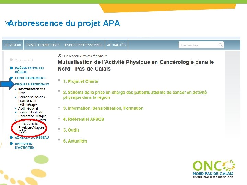247x185 pixels.
Task: Click the Fonctionnement bullet icon
Action: pos(12,78)
